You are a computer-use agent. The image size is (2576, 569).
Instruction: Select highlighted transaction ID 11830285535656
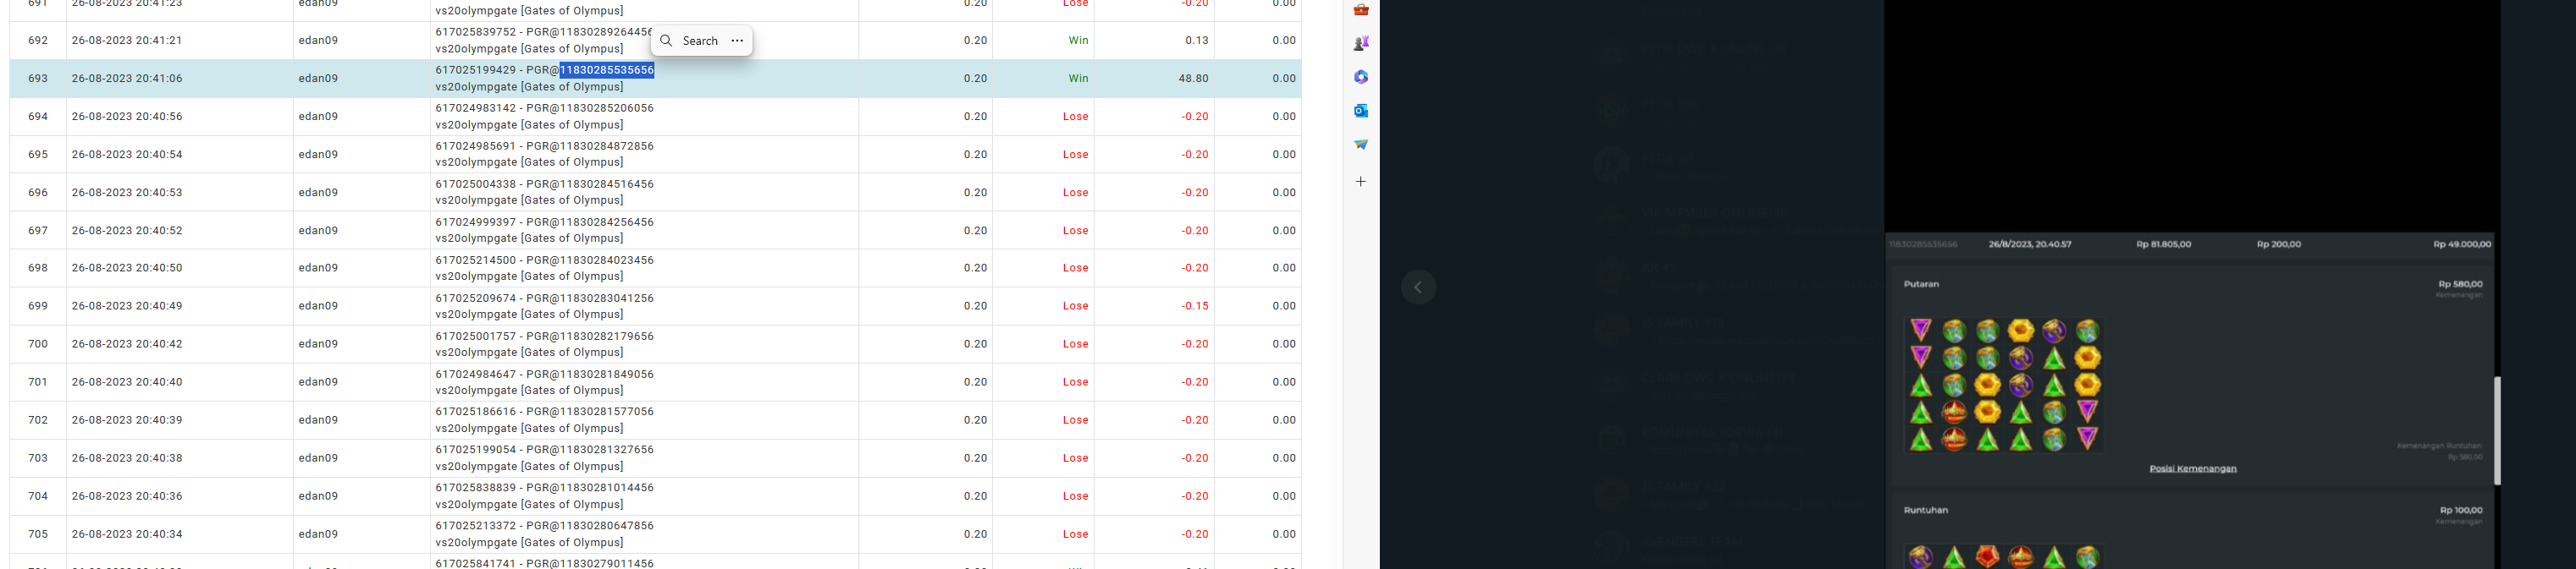tap(607, 70)
